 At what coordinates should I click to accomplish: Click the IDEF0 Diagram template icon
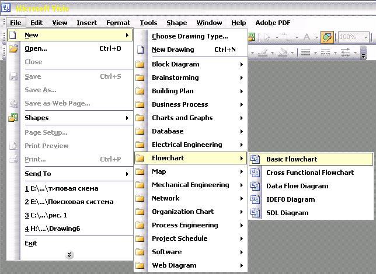[255, 199]
